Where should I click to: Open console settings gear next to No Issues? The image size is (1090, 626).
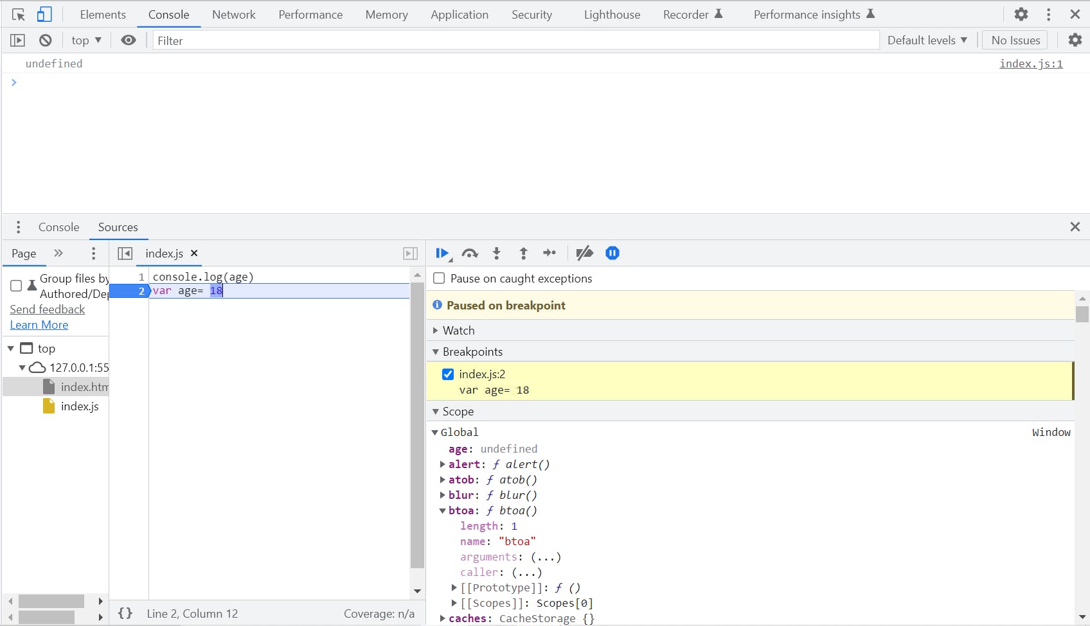point(1075,40)
